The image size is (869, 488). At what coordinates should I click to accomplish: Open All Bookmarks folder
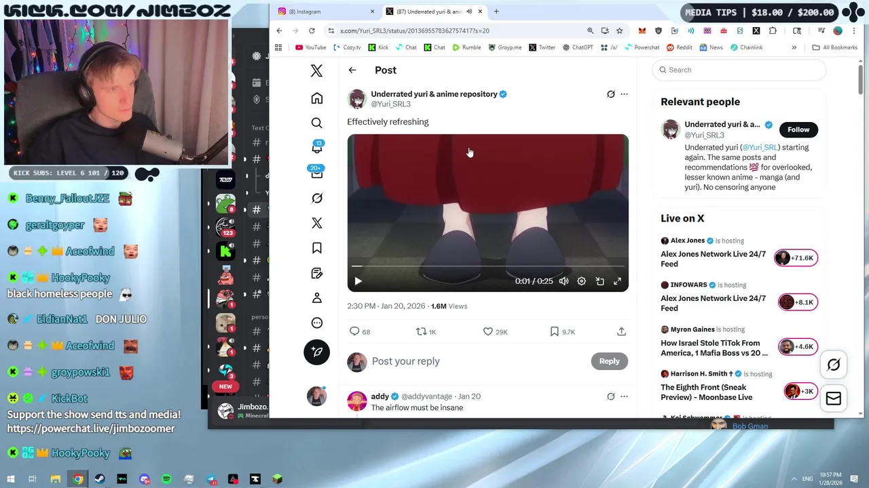834,47
